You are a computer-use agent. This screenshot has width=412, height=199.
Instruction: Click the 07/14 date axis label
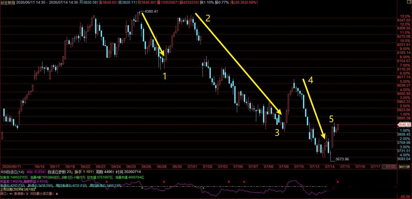coord(330,167)
